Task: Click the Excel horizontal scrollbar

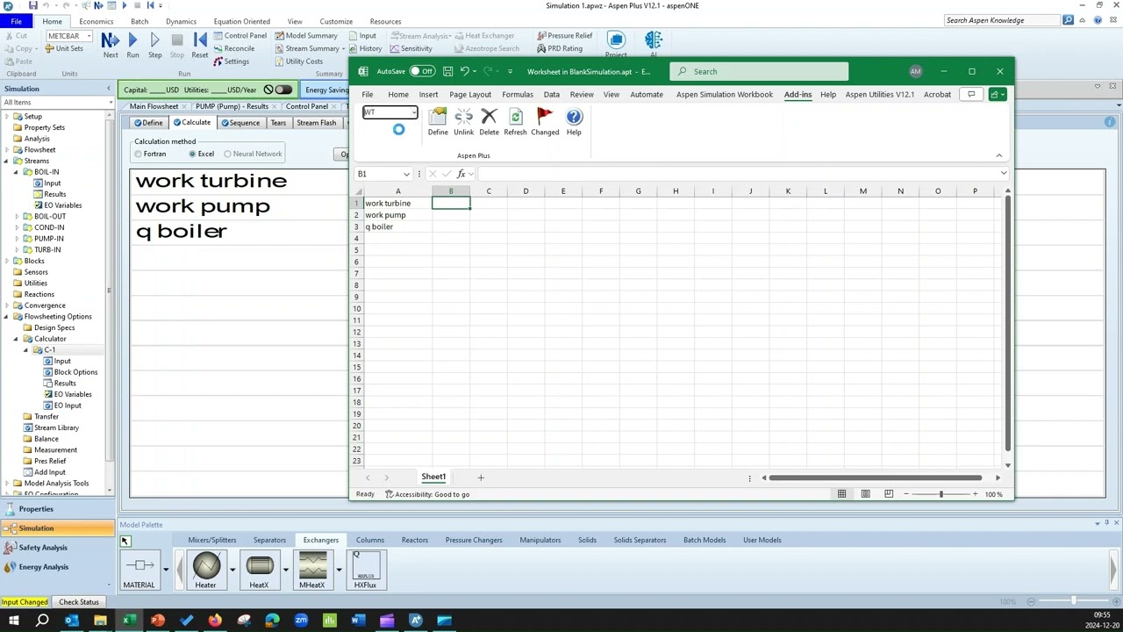Action: coord(875,478)
